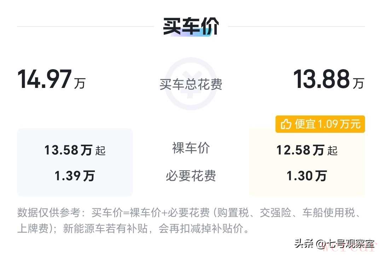Tap the "起" suffix after 12.58万
This screenshot has width=382, height=256.
coord(332,151)
